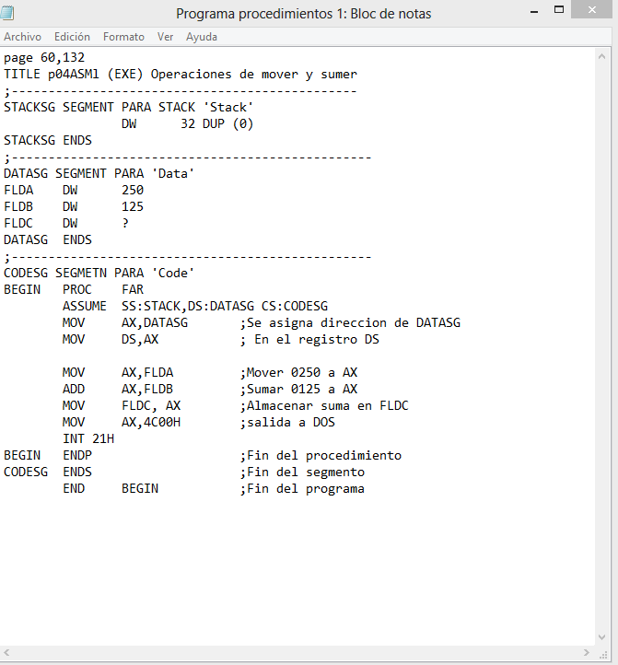The width and height of the screenshot is (618, 665).
Task: Click in the line 'page 60,132'
Action: point(44,58)
